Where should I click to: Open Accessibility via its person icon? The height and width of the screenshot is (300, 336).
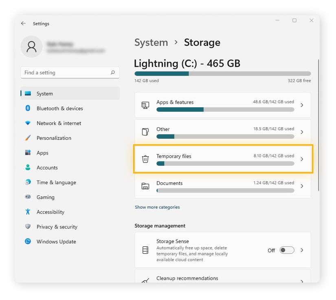tap(28, 212)
